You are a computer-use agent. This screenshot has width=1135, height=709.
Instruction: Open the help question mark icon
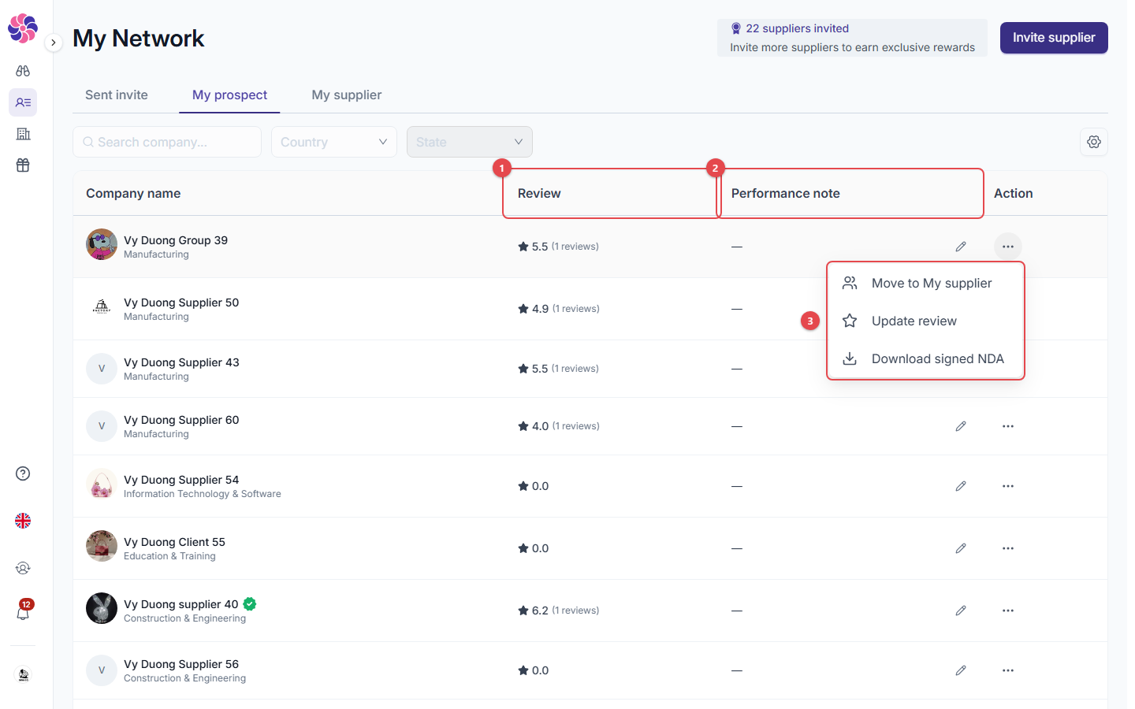pos(23,473)
